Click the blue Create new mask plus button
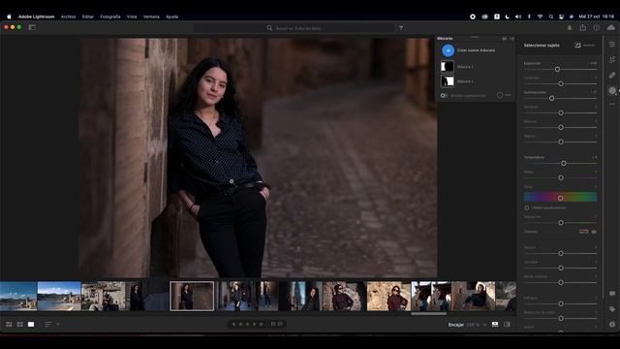 tap(448, 50)
